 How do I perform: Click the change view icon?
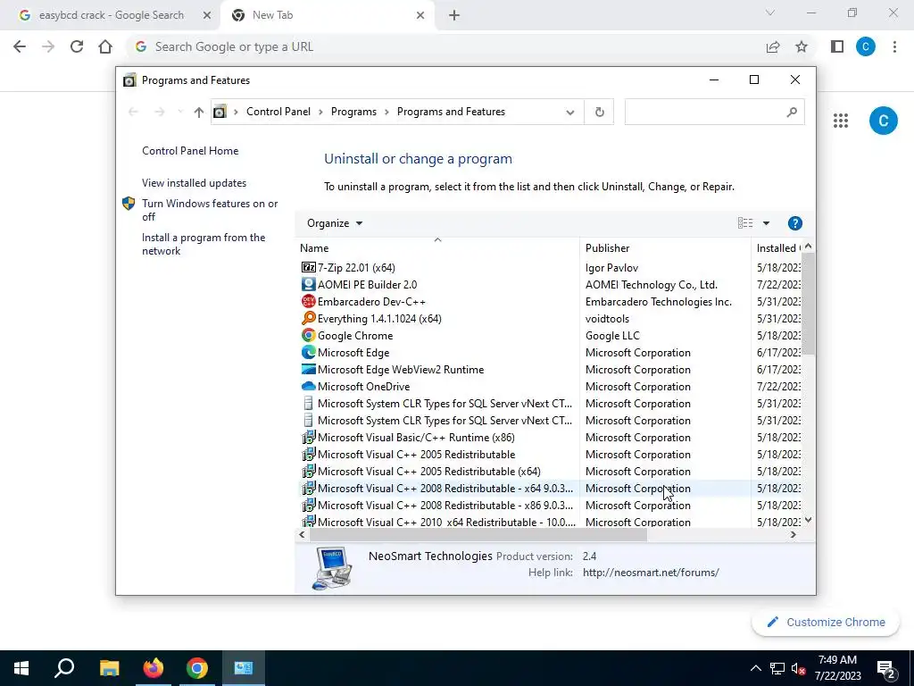click(x=745, y=223)
